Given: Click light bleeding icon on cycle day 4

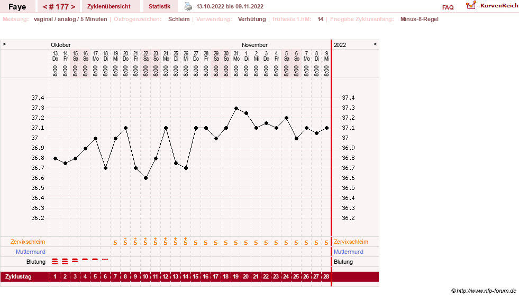Looking at the screenshot, I should (85, 260).
